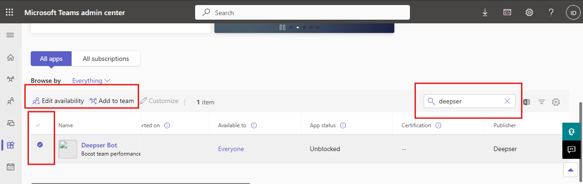Go to Home in the sidebar
Image resolution: width=583 pixels, height=184 pixels.
pos(10,57)
